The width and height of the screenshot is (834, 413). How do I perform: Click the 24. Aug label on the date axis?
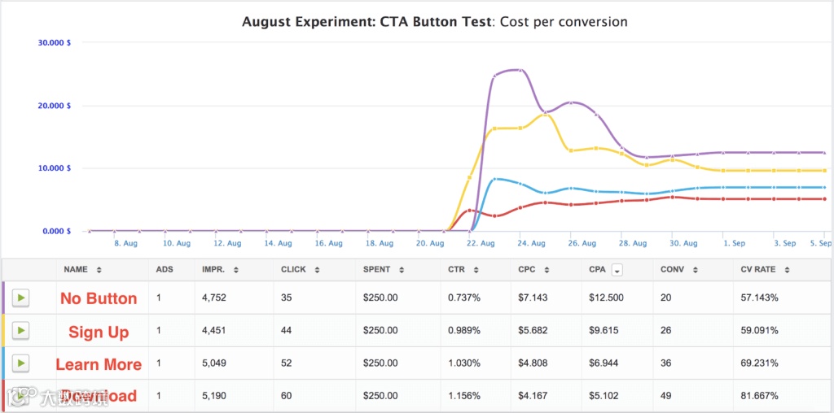532,243
